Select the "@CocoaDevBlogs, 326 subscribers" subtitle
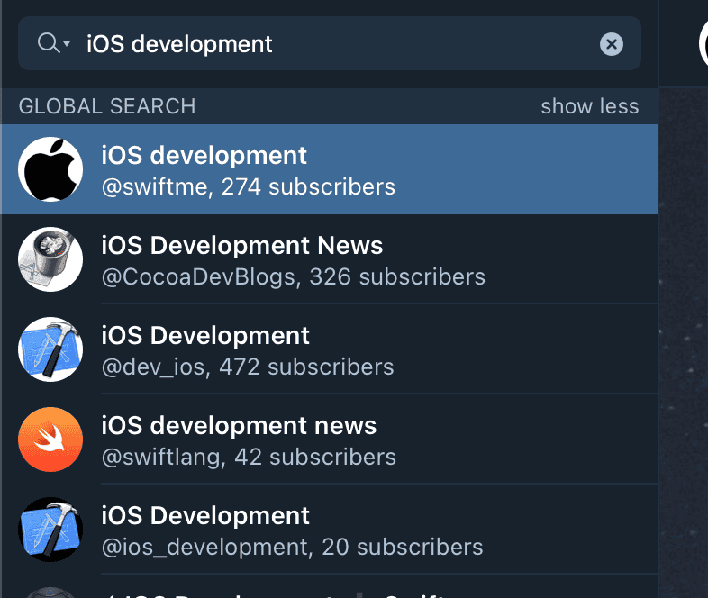 [293, 277]
